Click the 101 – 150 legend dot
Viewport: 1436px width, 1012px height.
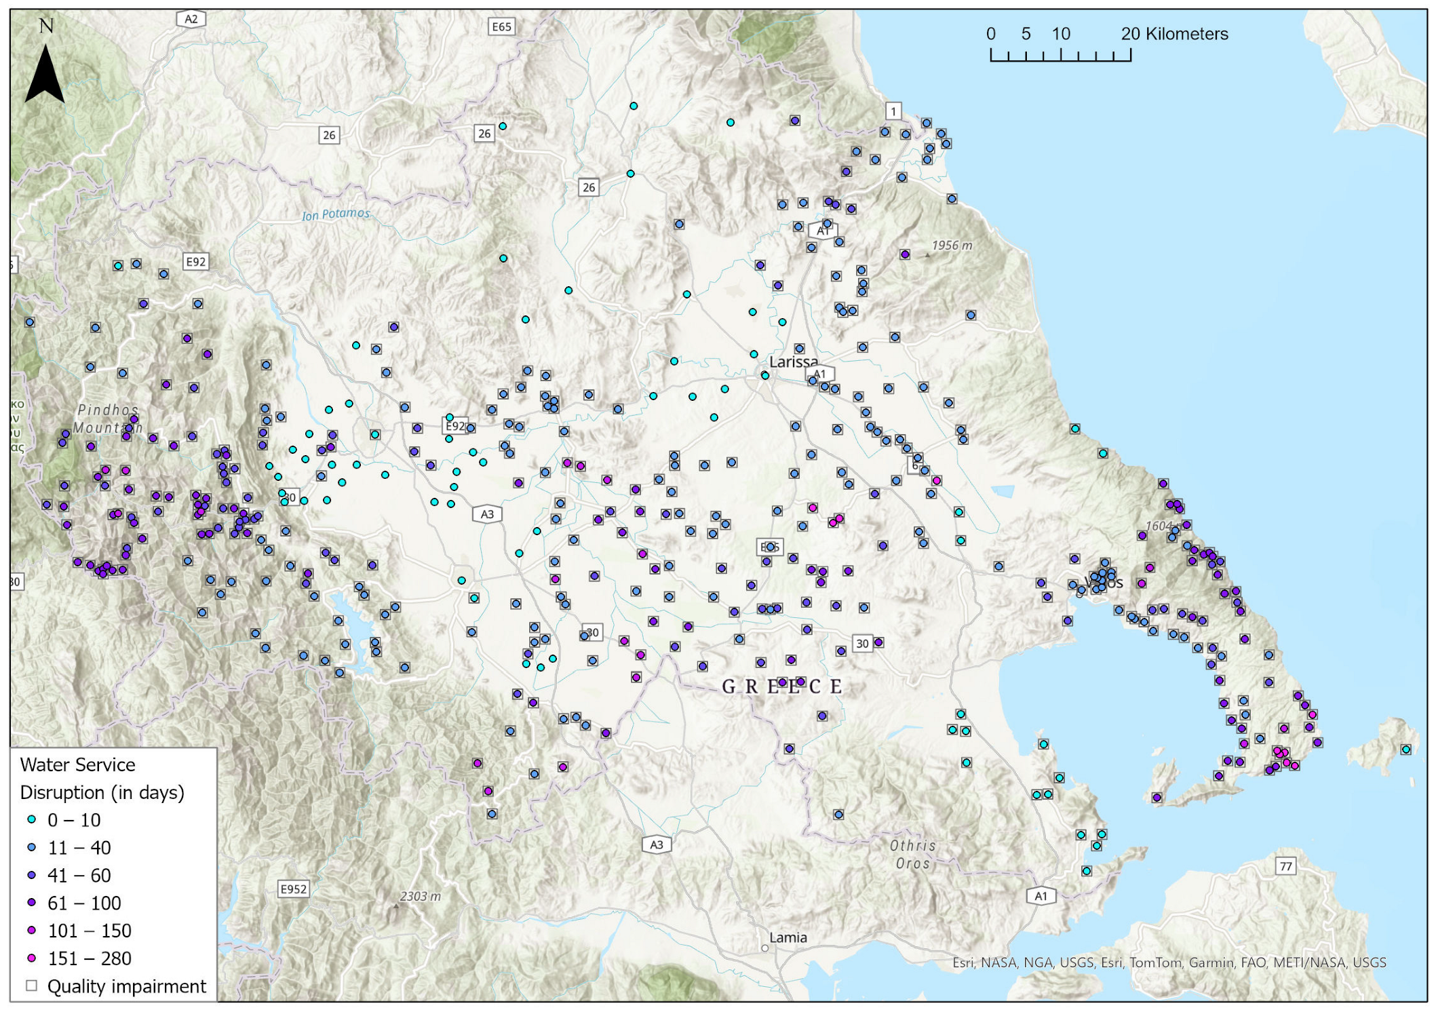coord(31,931)
